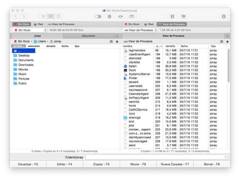Sort right pane by tamaño column
Image resolution: width=240 pixels, height=179 pixels.
[x=170, y=46]
